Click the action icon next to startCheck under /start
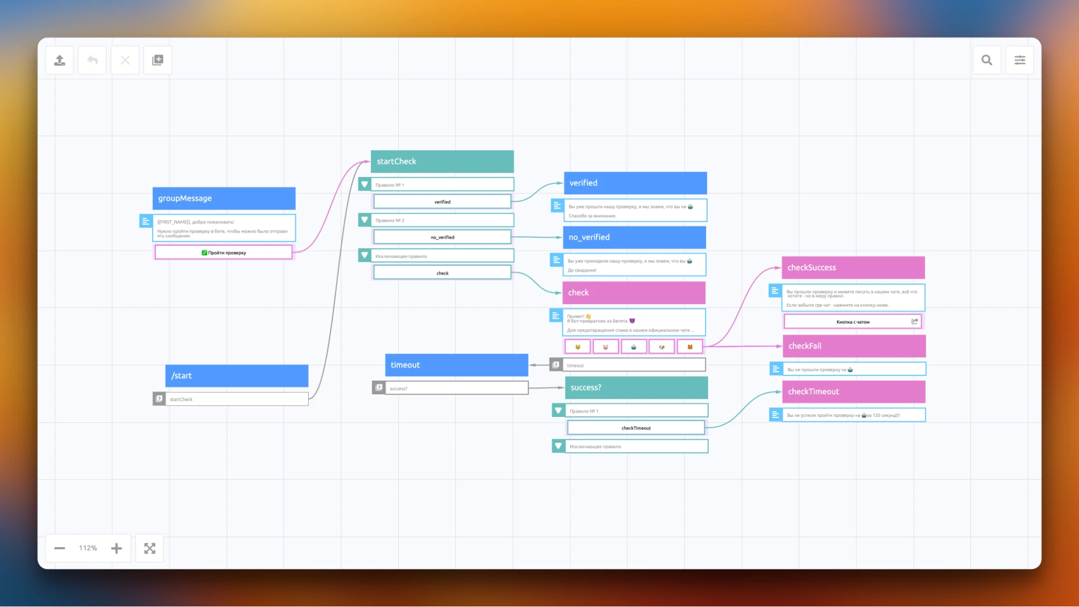Viewport: 1079px width, 607px height. click(x=159, y=399)
